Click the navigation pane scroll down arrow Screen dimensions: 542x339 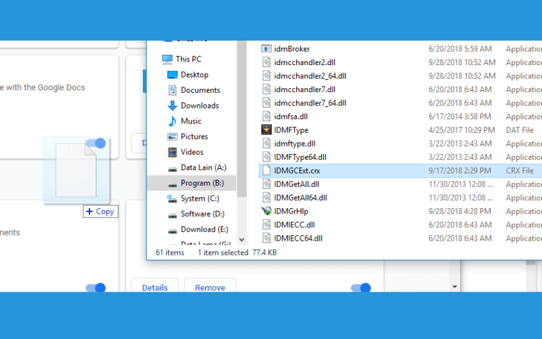(242, 240)
